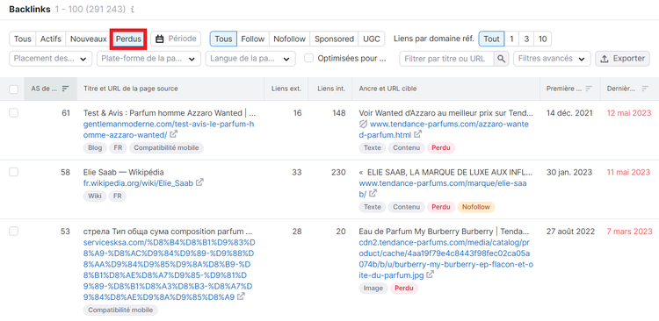Click the Liens ext. column header
This screenshot has height=321, width=659.
click(x=286, y=89)
